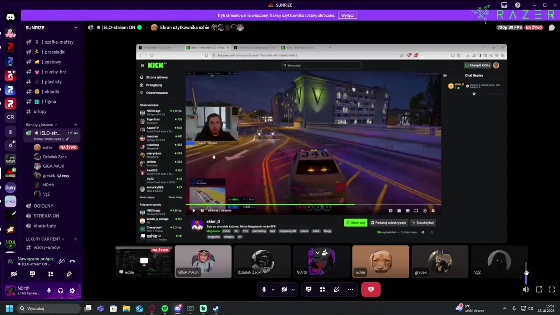This screenshot has width=560, height=315.
Task: Open figma text channel
Action: [x=52, y=101]
